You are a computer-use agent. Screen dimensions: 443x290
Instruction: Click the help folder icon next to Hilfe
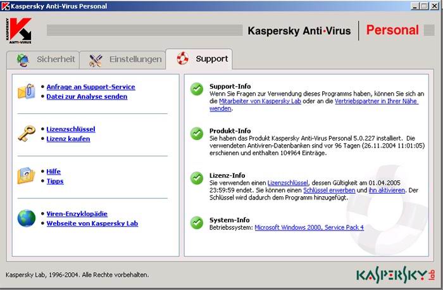[x=26, y=175]
